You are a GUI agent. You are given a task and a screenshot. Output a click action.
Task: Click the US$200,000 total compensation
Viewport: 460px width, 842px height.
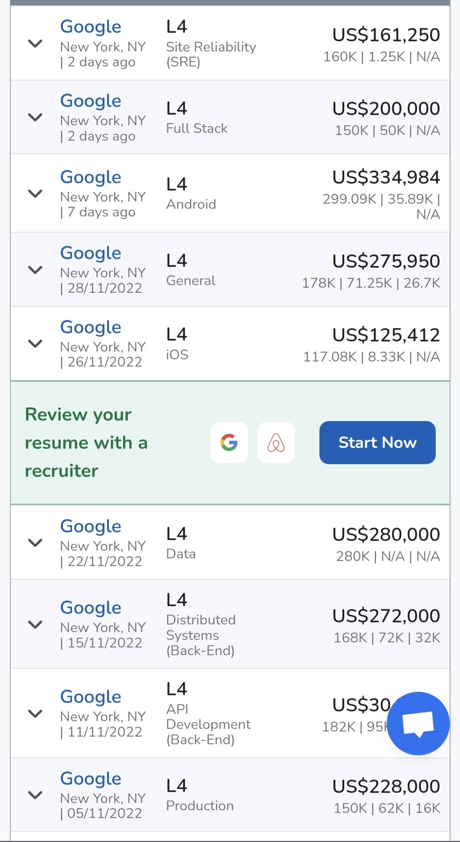click(x=386, y=109)
